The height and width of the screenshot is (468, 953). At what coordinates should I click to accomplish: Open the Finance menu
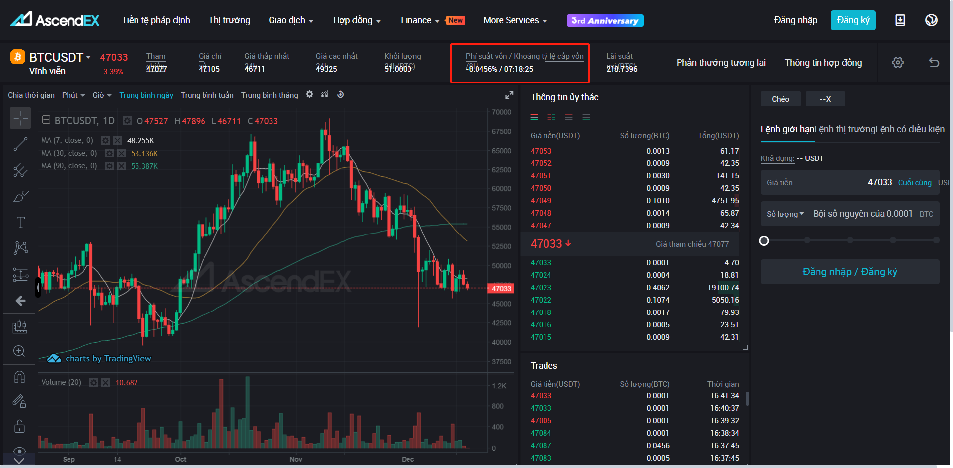pos(420,20)
